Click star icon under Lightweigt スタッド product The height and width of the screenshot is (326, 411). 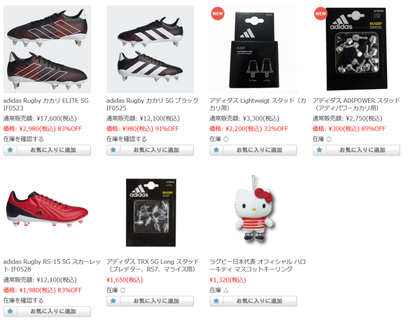[x=216, y=150]
